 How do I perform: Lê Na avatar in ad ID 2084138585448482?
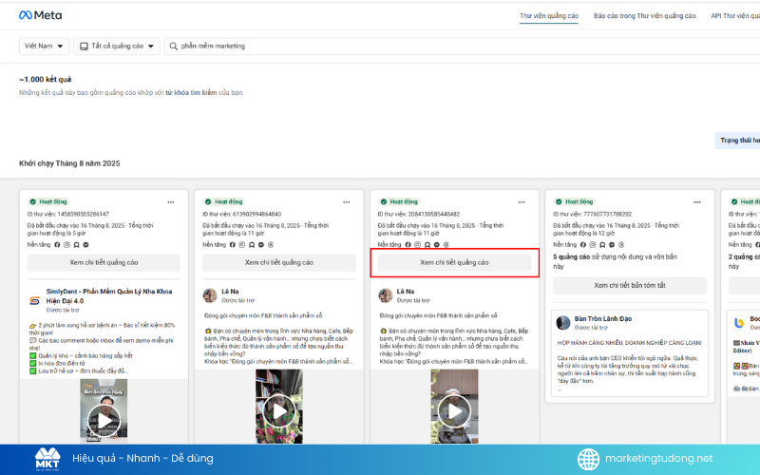pyautogui.click(x=386, y=295)
